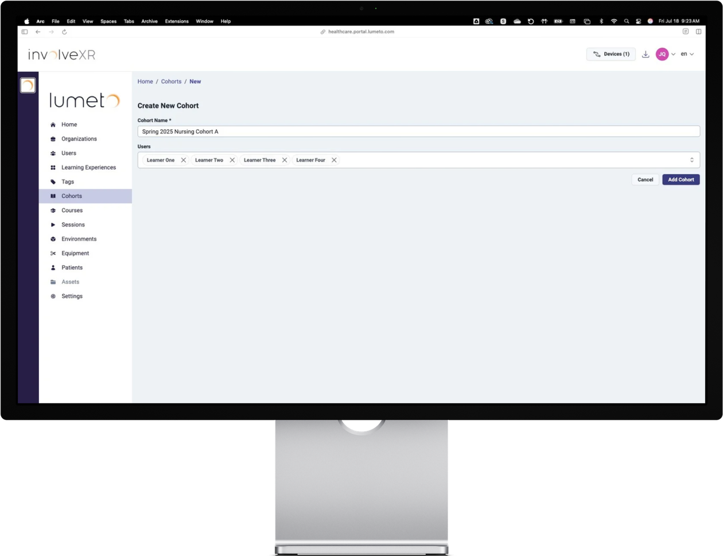Image resolution: width=723 pixels, height=556 pixels.
Task: Click the Cohorts icon in sidebar
Action: (x=53, y=196)
